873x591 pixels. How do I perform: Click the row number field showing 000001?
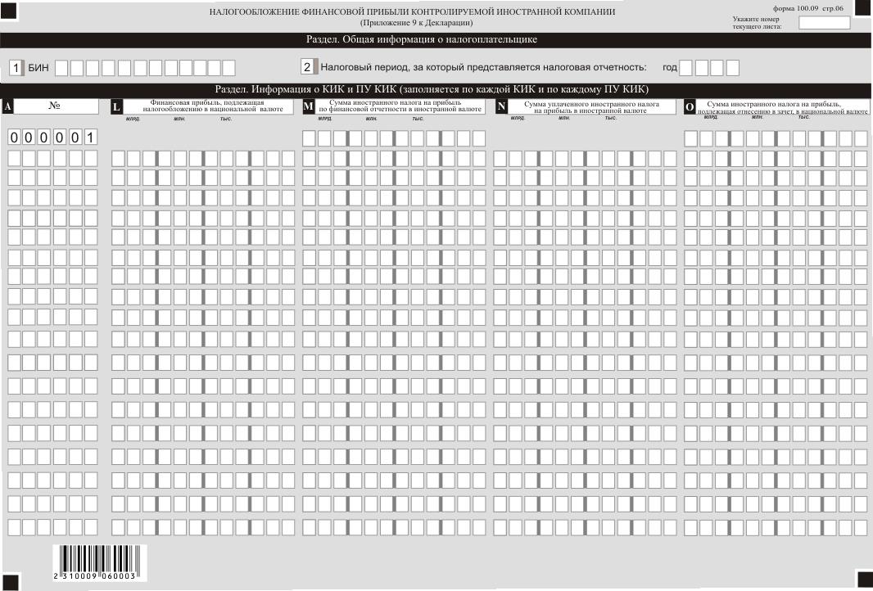[x=52, y=138]
